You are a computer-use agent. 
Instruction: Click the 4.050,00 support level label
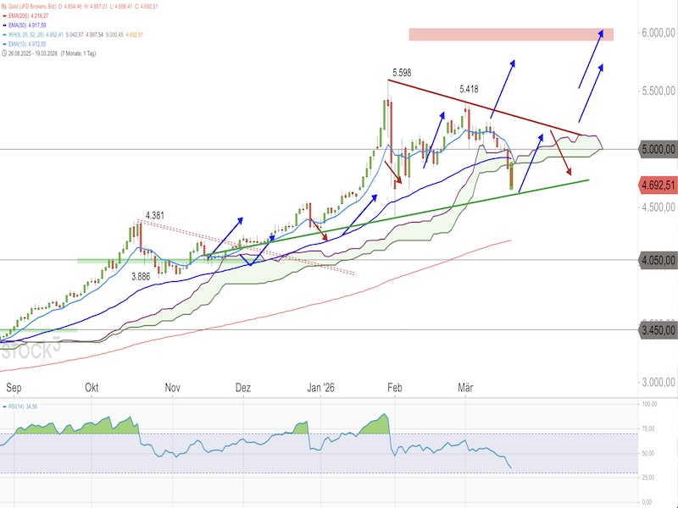pyautogui.click(x=658, y=261)
